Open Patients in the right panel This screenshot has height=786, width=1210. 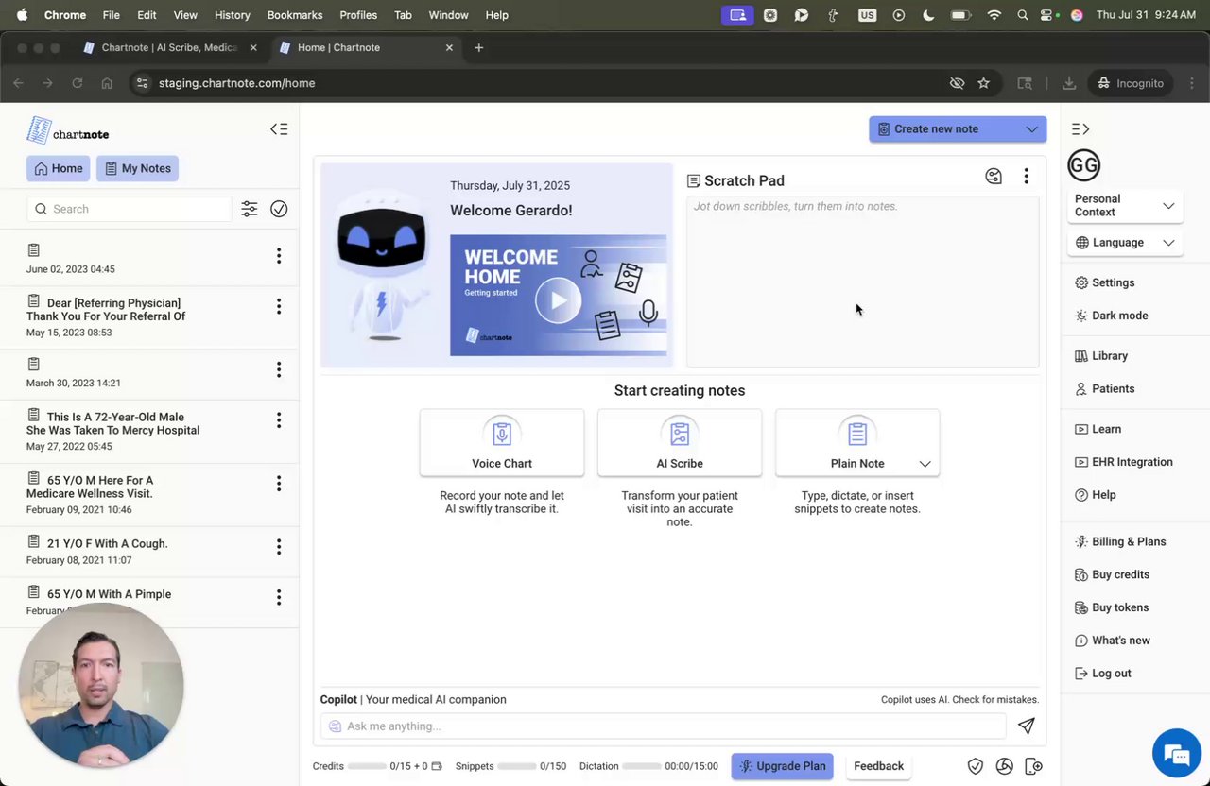point(1105,389)
